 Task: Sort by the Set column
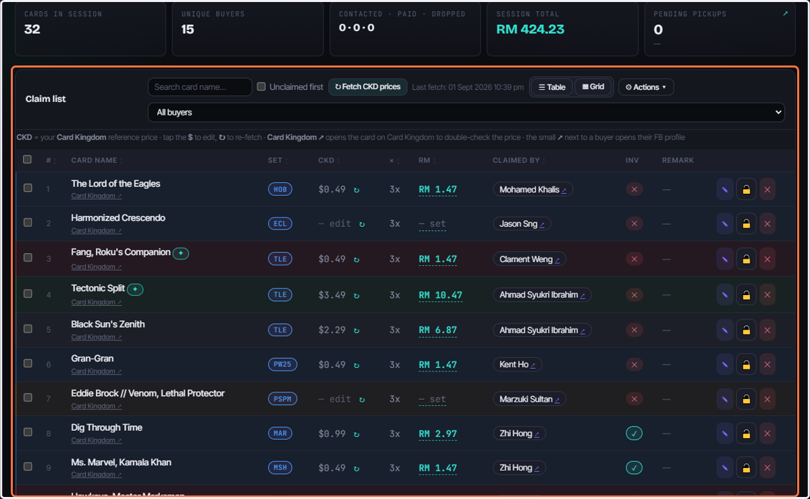pos(276,160)
